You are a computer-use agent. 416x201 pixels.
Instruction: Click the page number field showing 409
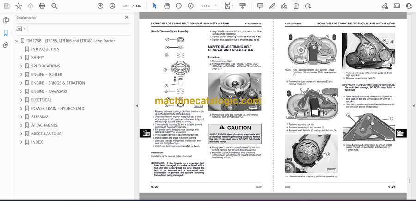[126, 6]
